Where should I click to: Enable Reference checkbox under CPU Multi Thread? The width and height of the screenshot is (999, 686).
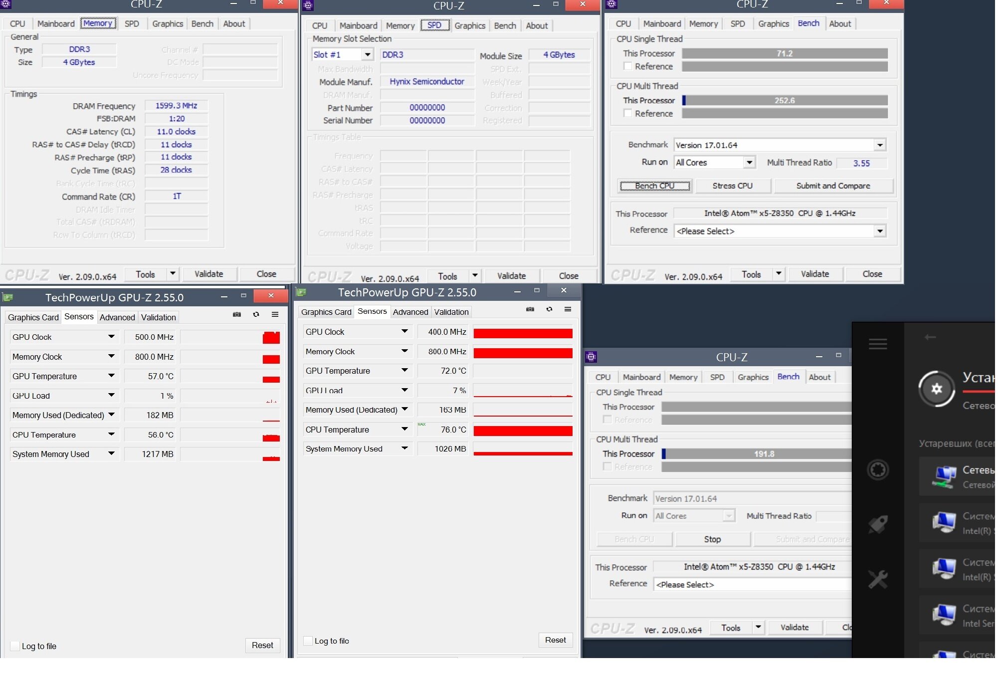628,113
